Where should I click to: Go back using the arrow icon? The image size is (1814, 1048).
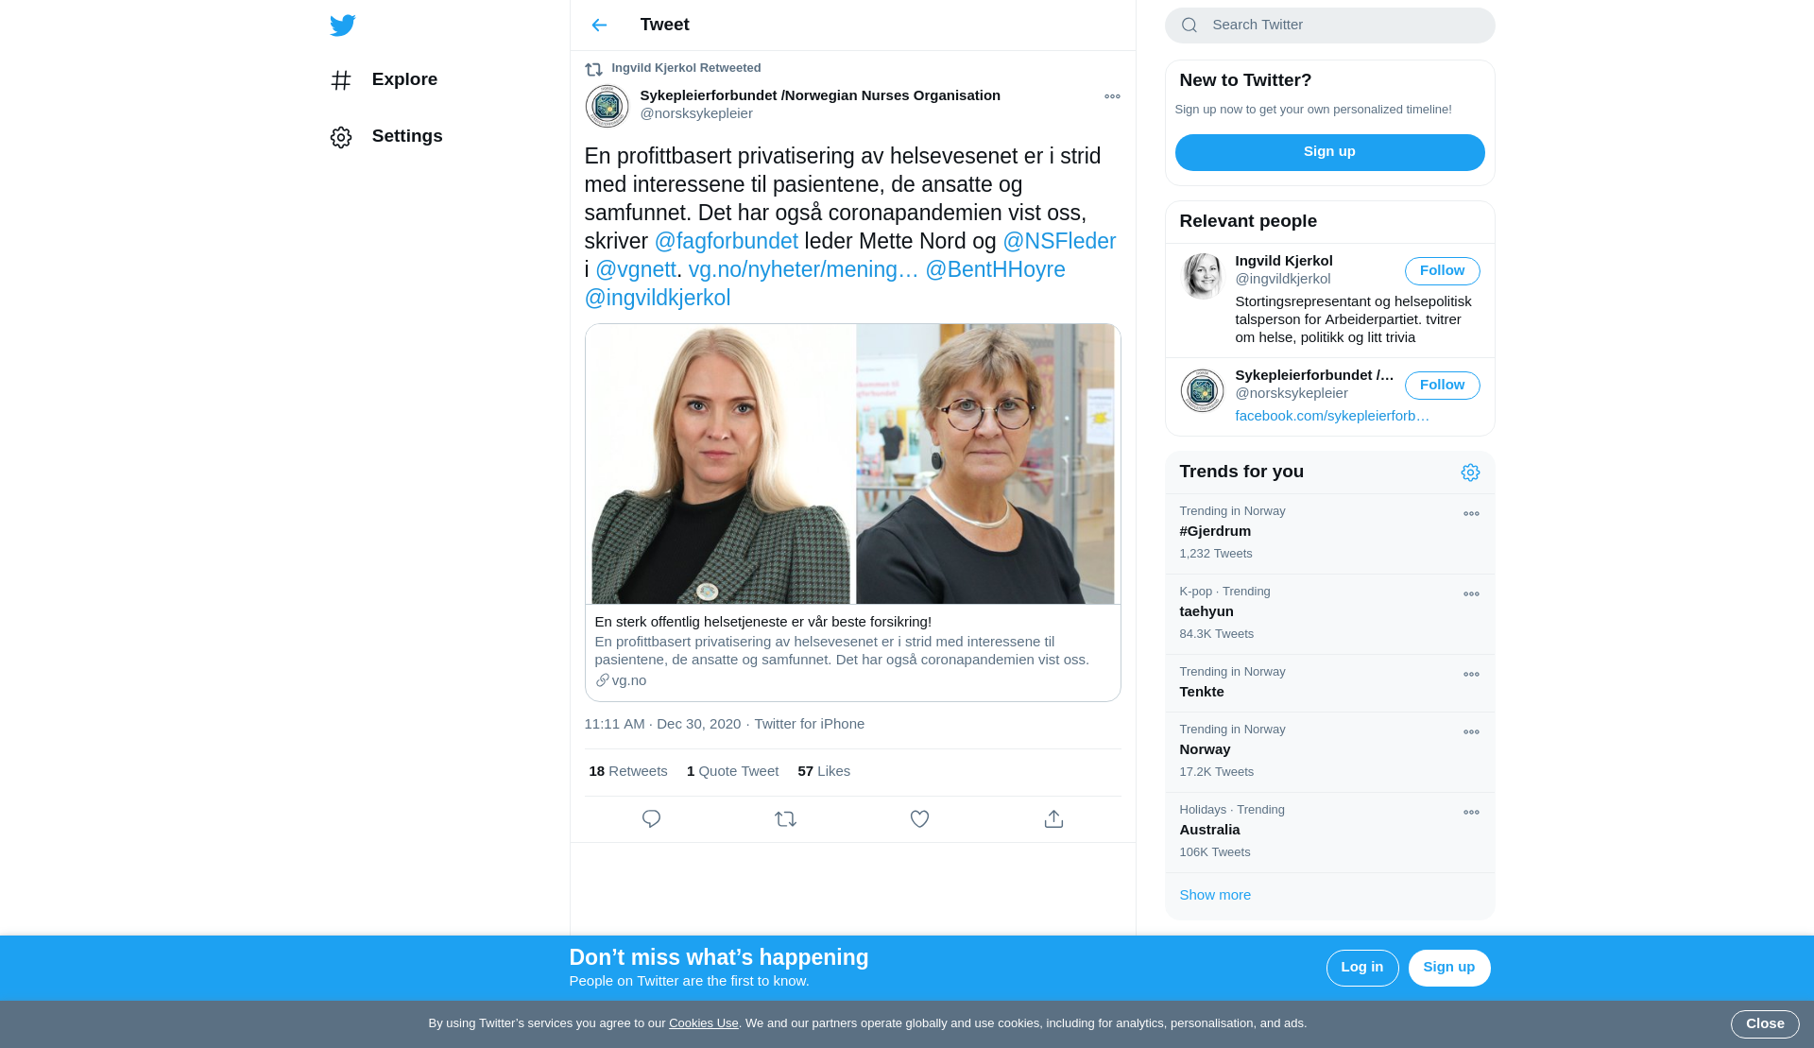[x=599, y=26]
